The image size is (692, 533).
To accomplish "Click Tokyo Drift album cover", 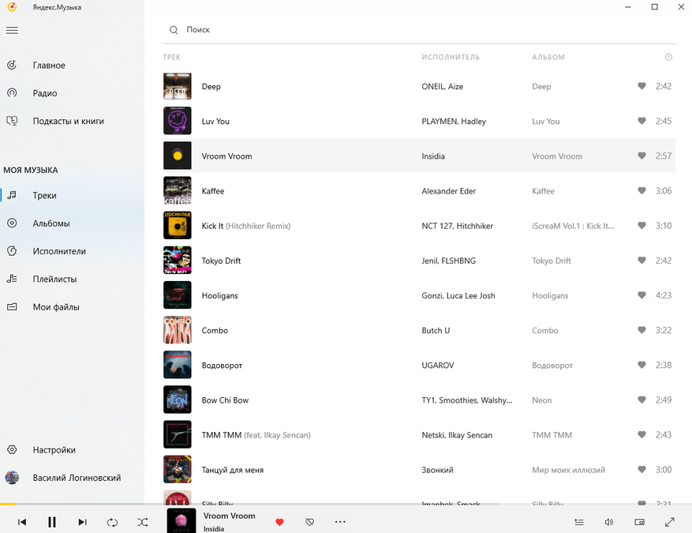I will (x=178, y=261).
